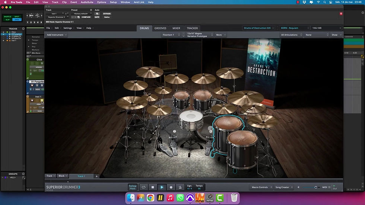Open Superior Drummer Edit menu

(57, 28)
